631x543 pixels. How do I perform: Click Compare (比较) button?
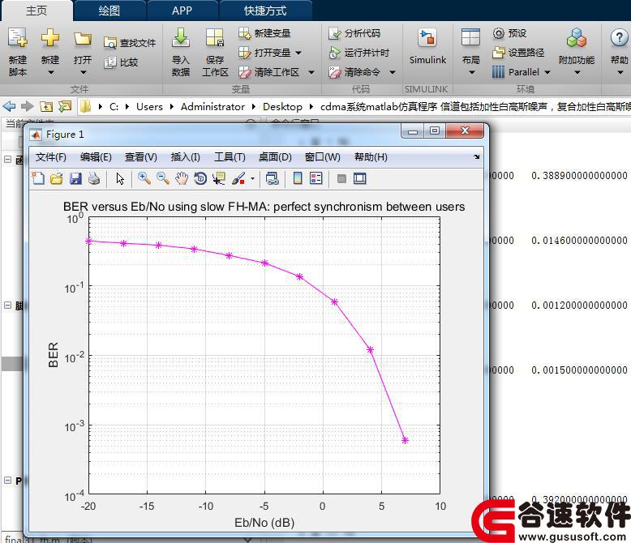(121, 62)
